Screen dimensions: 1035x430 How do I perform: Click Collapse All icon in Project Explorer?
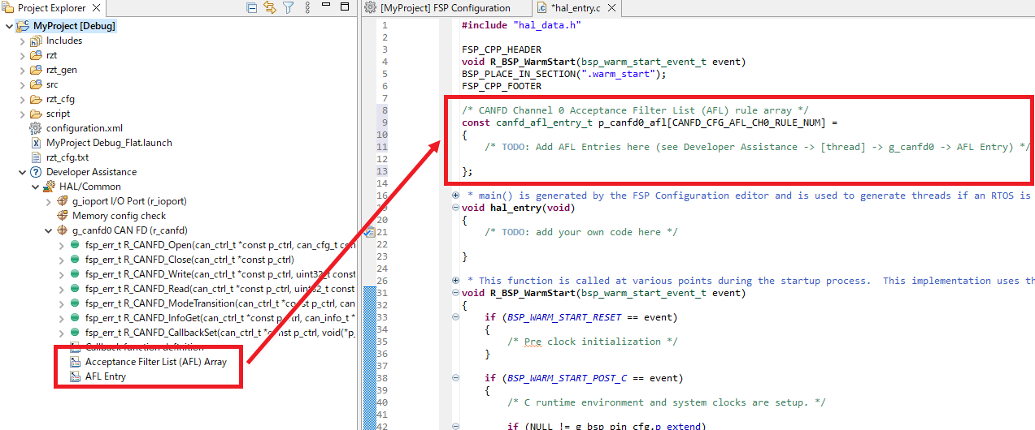pyautogui.click(x=252, y=8)
